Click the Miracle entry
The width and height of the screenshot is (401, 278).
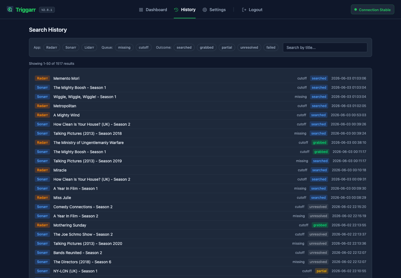tap(60, 170)
